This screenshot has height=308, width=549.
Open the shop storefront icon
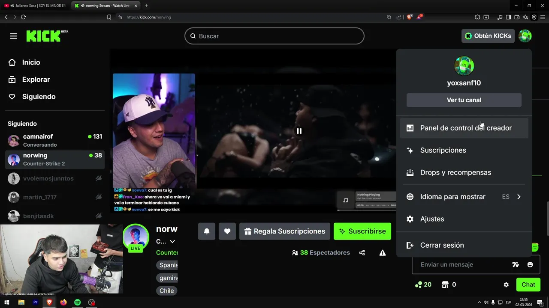445,284
